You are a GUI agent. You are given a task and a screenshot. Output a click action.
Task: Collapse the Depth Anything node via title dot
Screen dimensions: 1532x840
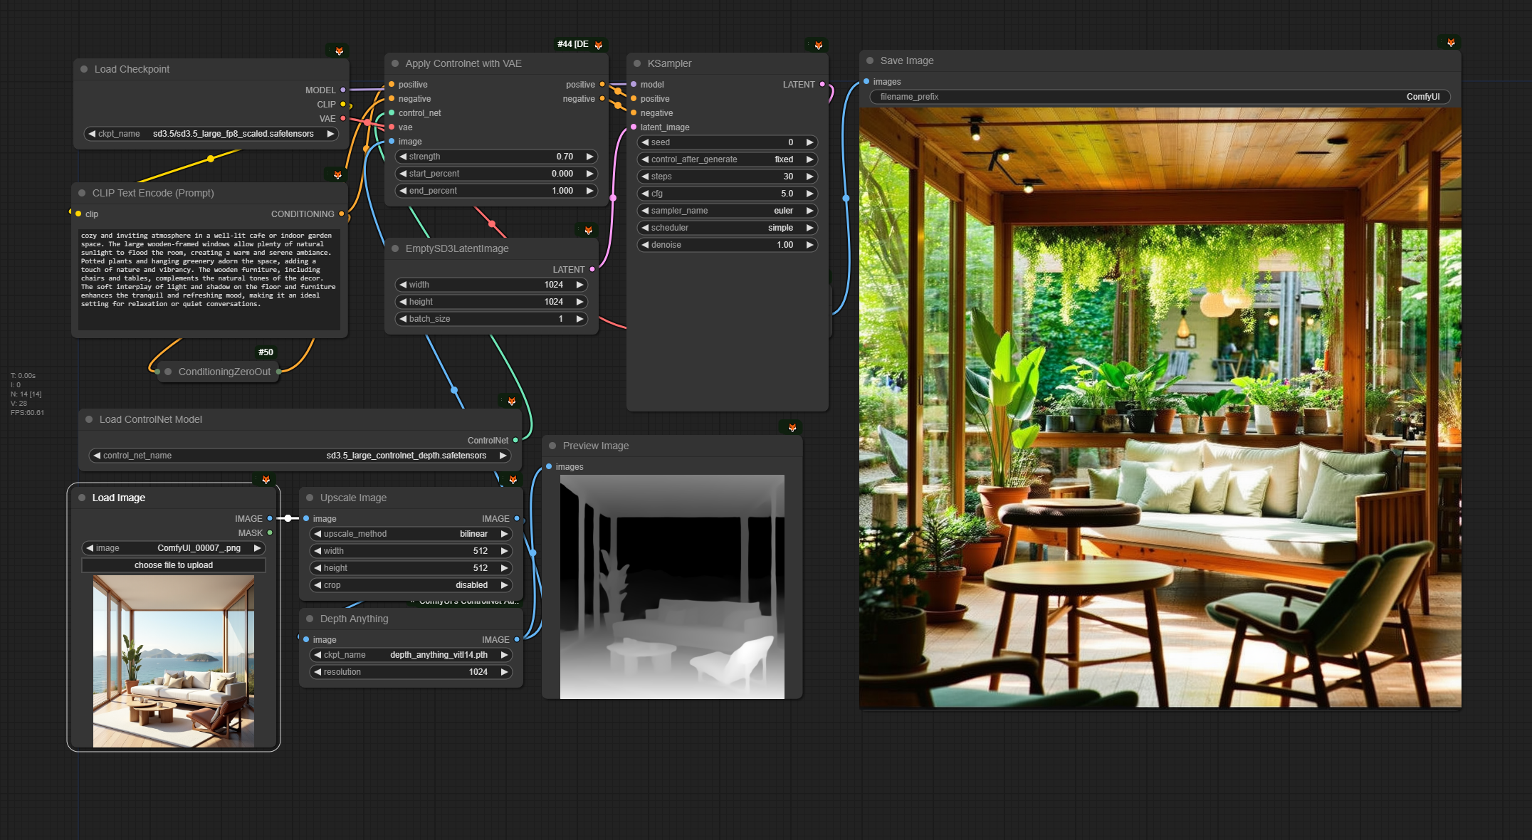tap(310, 619)
